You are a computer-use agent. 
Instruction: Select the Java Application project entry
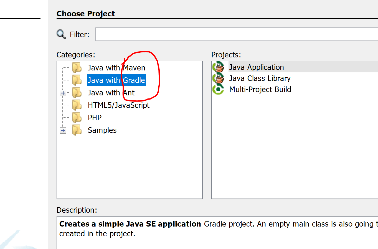click(256, 67)
